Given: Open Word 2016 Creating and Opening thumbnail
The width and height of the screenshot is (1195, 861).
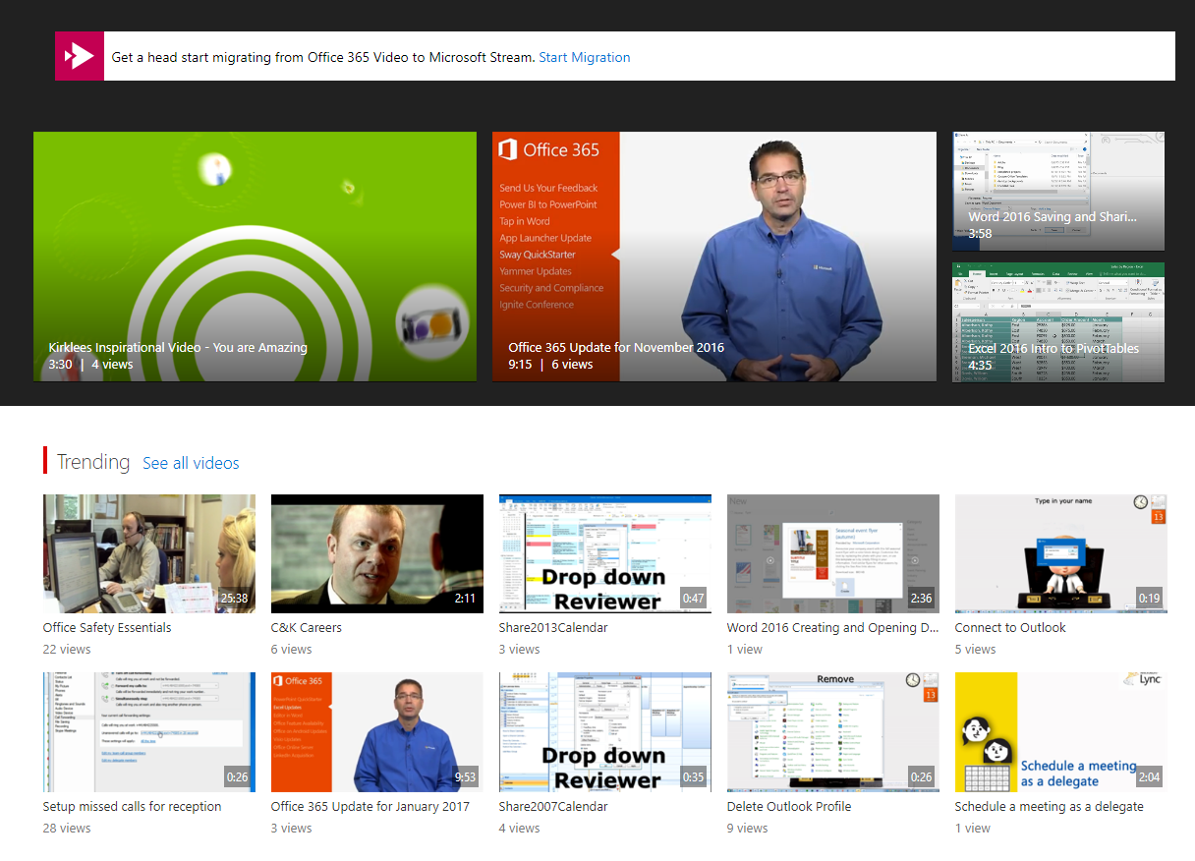Looking at the screenshot, I should [833, 553].
